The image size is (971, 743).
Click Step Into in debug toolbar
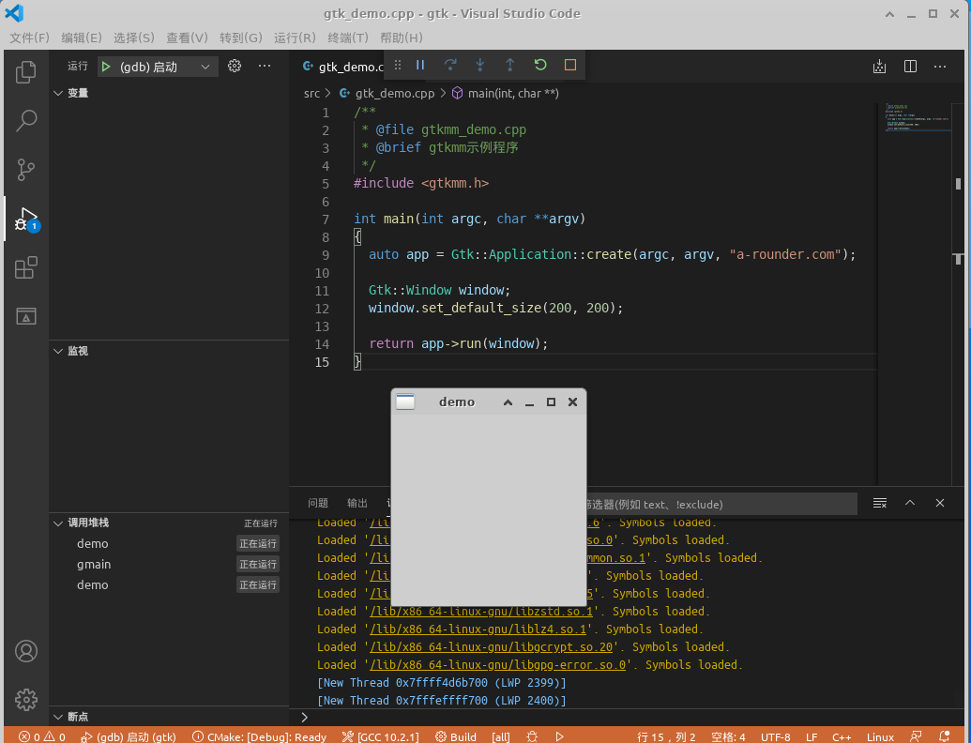tap(480, 65)
